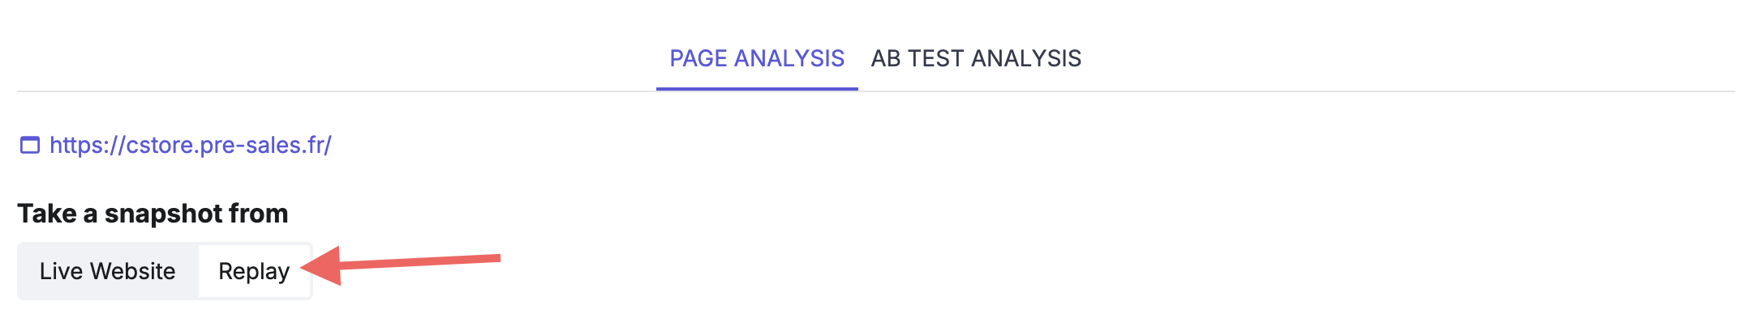Viewport: 1741px width, 335px height.
Task: Open the cstore.pre-sales.fr link
Action: pyautogui.click(x=191, y=145)
